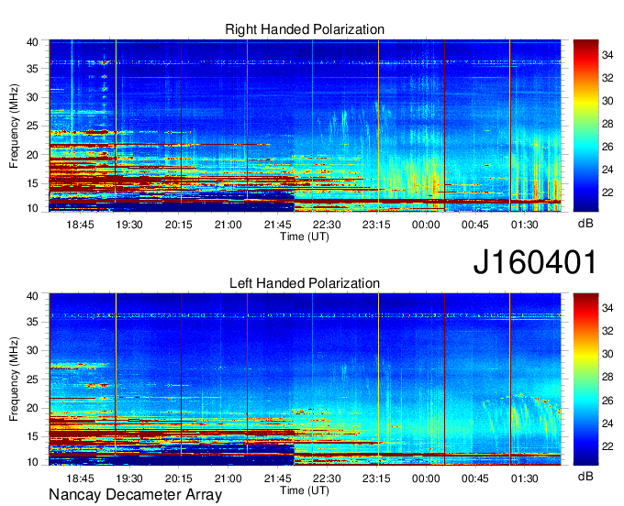Click the 23:15 tick under left-handed plot
This screenshot has height=506, width=624.
[x=376, y=478]
